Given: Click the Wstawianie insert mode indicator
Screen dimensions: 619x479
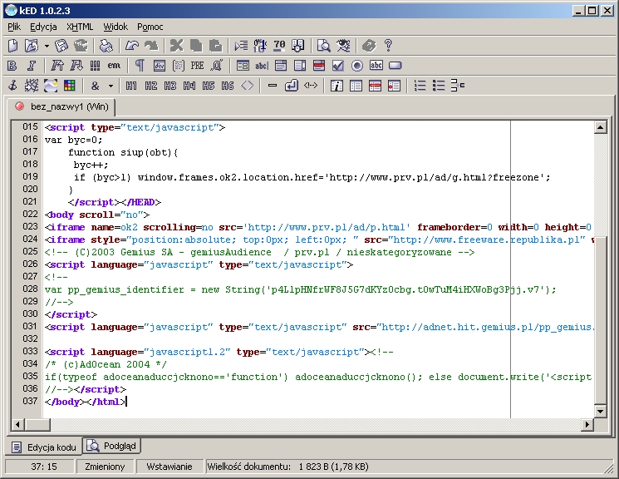Looking at the screenshot, I should pyautogui.click(x=169, y=467).
